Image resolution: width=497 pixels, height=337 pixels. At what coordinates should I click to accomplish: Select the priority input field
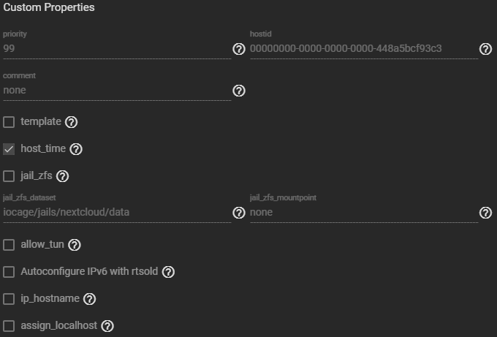[117, 49]
